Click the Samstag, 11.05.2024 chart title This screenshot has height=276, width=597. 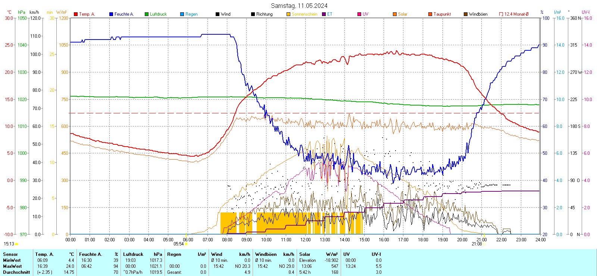pos(299,6)
